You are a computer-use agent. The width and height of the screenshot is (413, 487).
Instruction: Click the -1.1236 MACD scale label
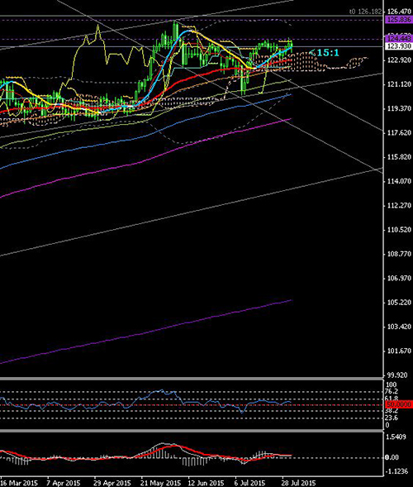pyautogui.click(x=396, y=471)
